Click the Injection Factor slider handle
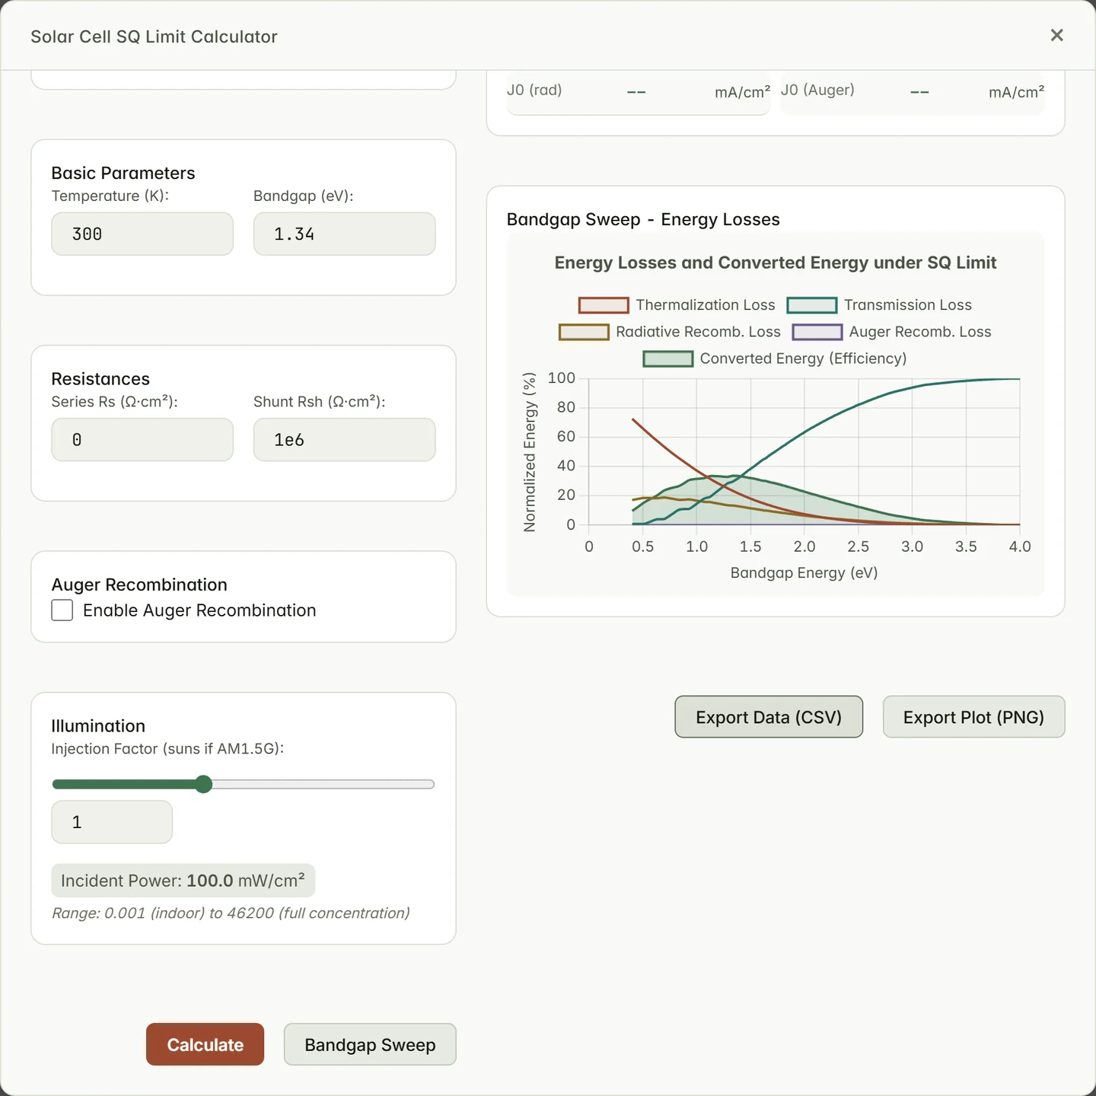This screenshot has height=1096, width=1096. click(203, 784)
